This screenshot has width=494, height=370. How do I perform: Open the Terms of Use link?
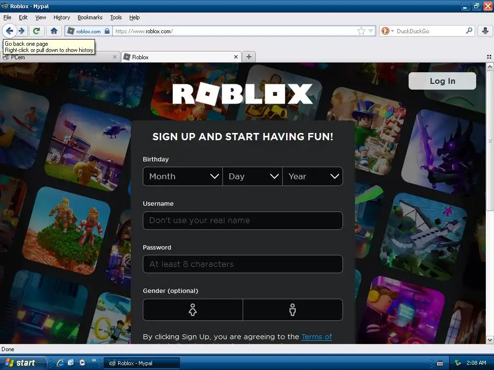coord(316,337)
